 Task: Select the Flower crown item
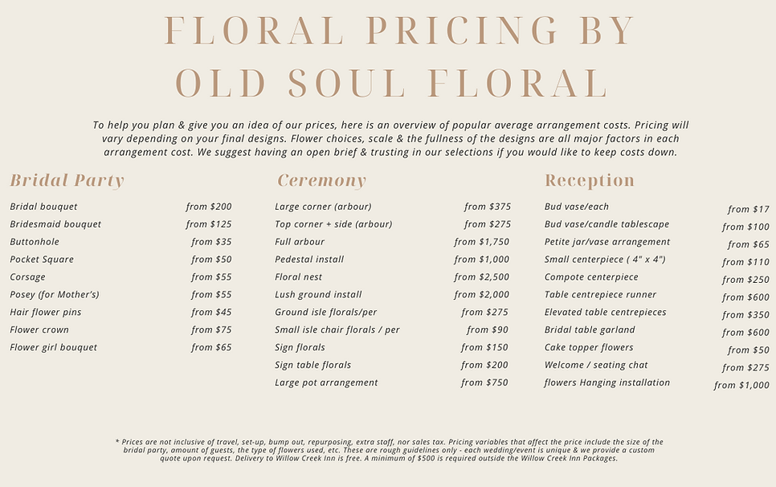click(39, 329)
